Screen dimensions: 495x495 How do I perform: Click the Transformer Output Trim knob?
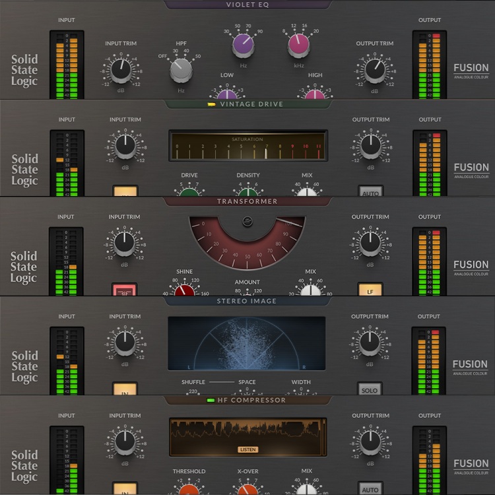(370, 243)
